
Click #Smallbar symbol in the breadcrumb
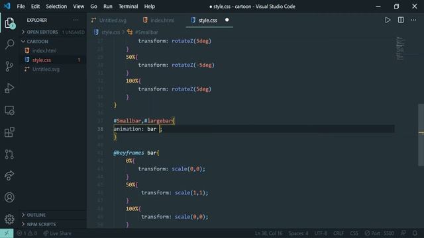(x=146, y=32)
